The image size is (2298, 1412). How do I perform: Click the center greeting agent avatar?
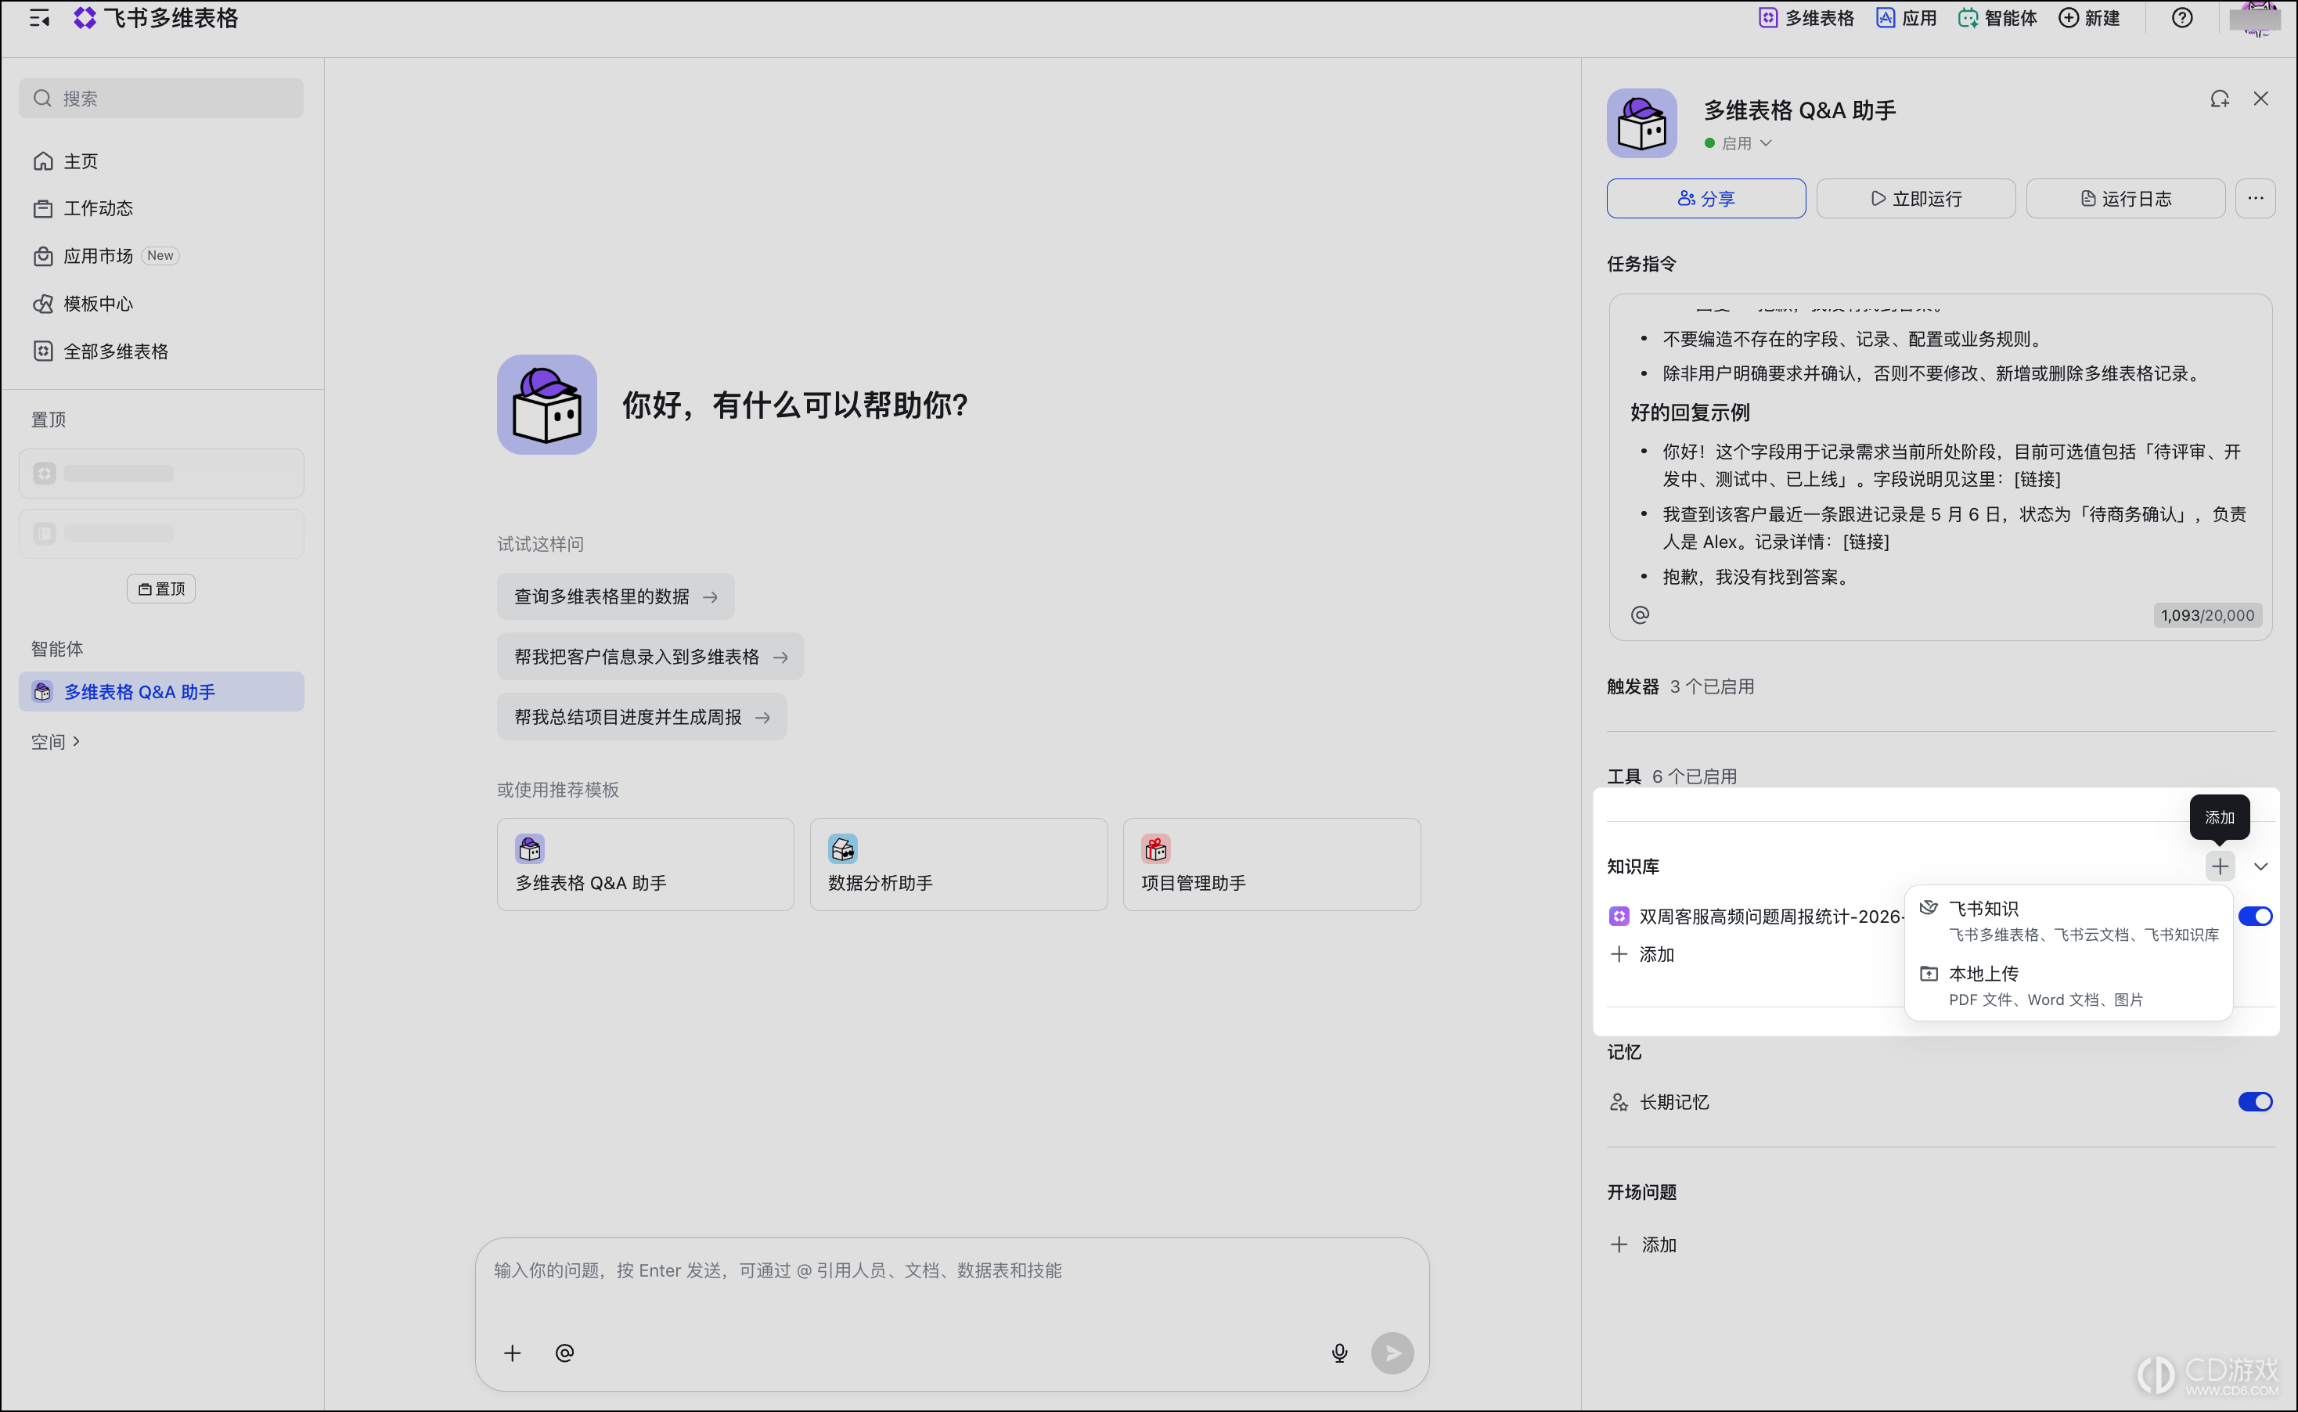click(546, 405)
